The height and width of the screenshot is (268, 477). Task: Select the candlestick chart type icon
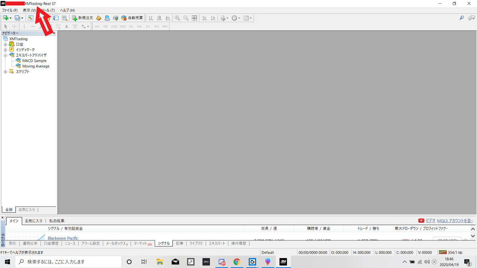(x=159, y=18)
